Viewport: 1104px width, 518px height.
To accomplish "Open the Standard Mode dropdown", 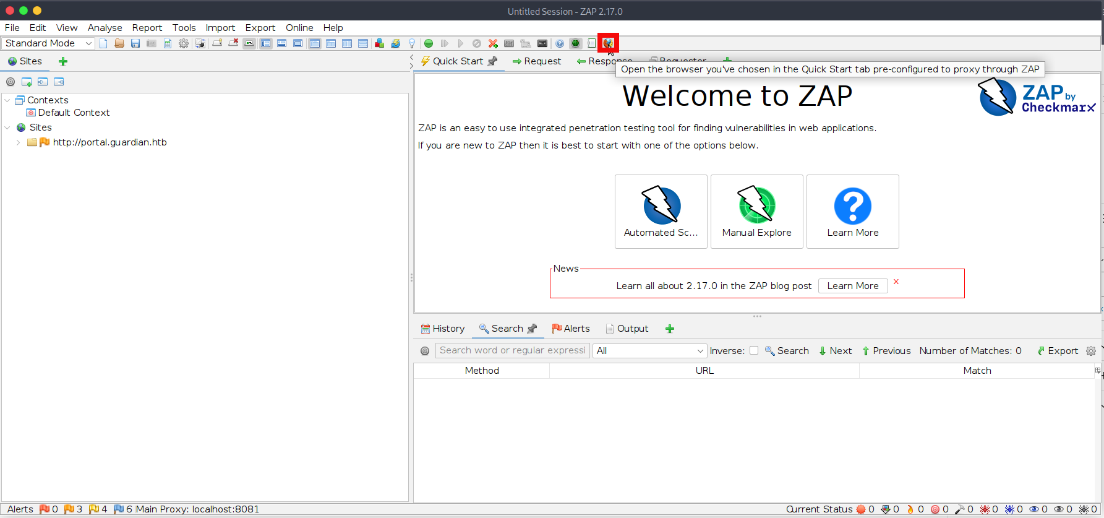I will point(48,43).
